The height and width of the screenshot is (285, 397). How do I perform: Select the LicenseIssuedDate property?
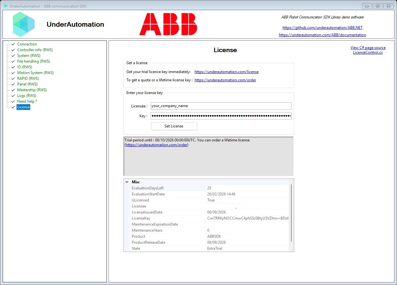(x=207, y=212)
